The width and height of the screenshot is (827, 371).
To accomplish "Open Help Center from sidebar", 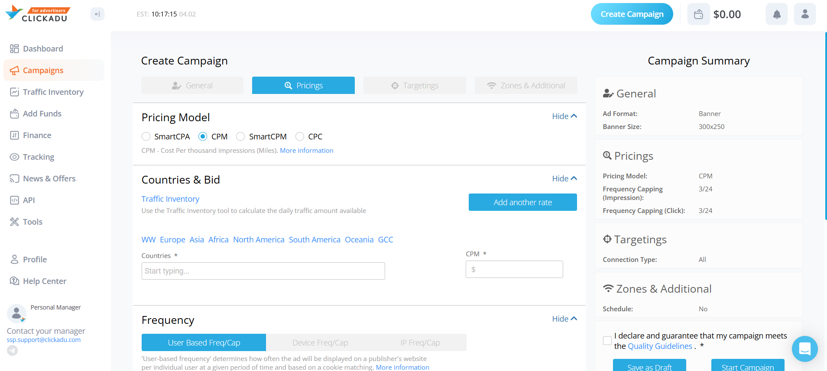I will [x=45, y=281].
